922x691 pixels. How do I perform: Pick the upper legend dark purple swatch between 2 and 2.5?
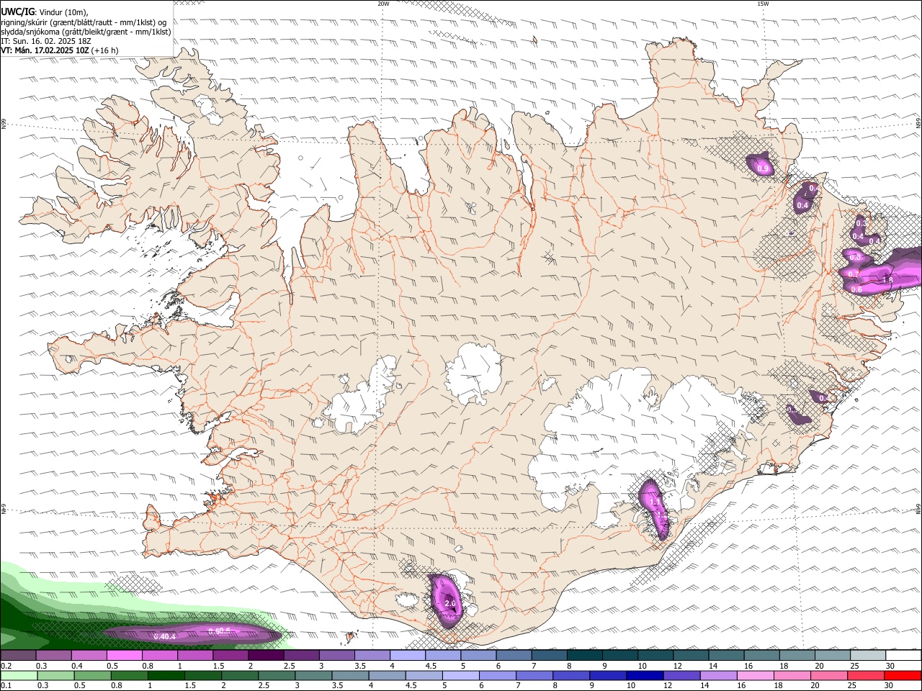coord(266,656)
